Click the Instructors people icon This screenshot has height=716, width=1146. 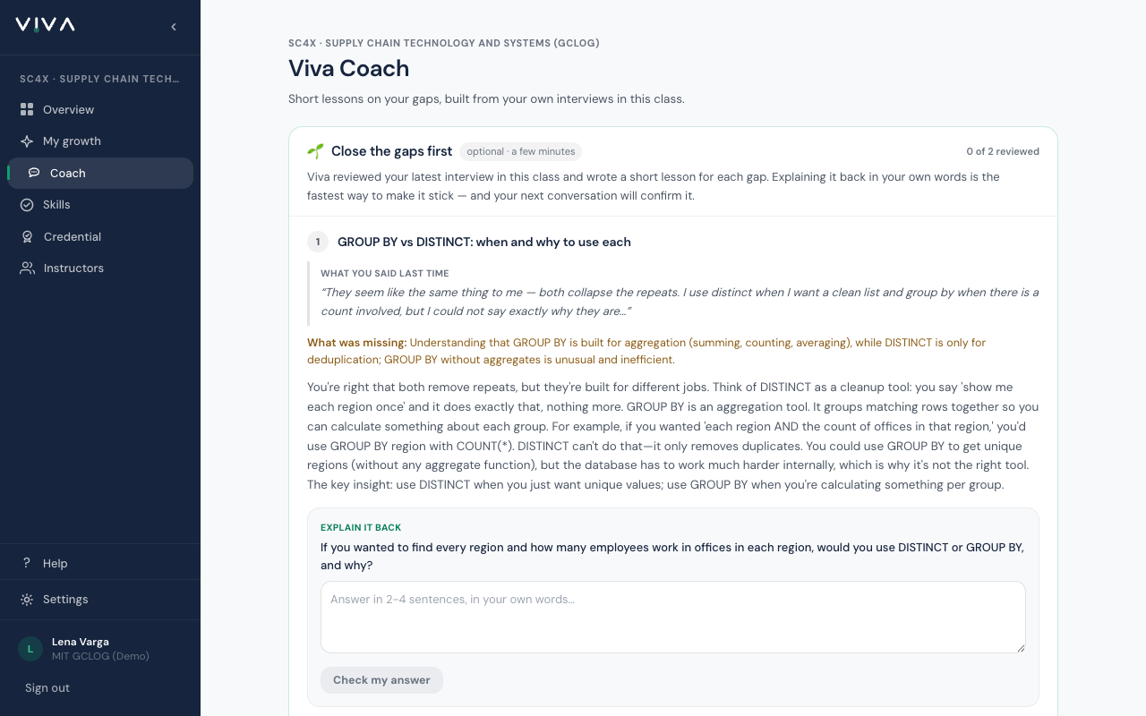pos(27,268)
